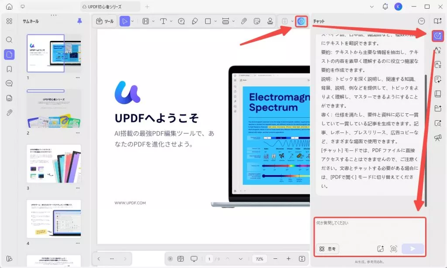Screen dimensions: 447x268
Task: Select the Comment tool
Action: coord(182,21)
